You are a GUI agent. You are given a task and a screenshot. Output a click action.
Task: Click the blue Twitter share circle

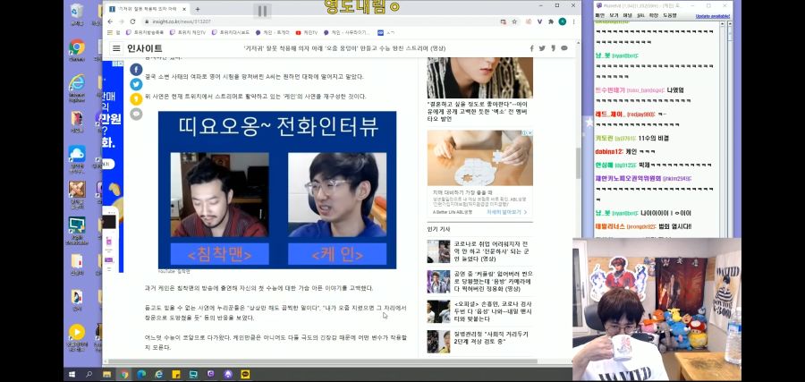tap(136, 84)
